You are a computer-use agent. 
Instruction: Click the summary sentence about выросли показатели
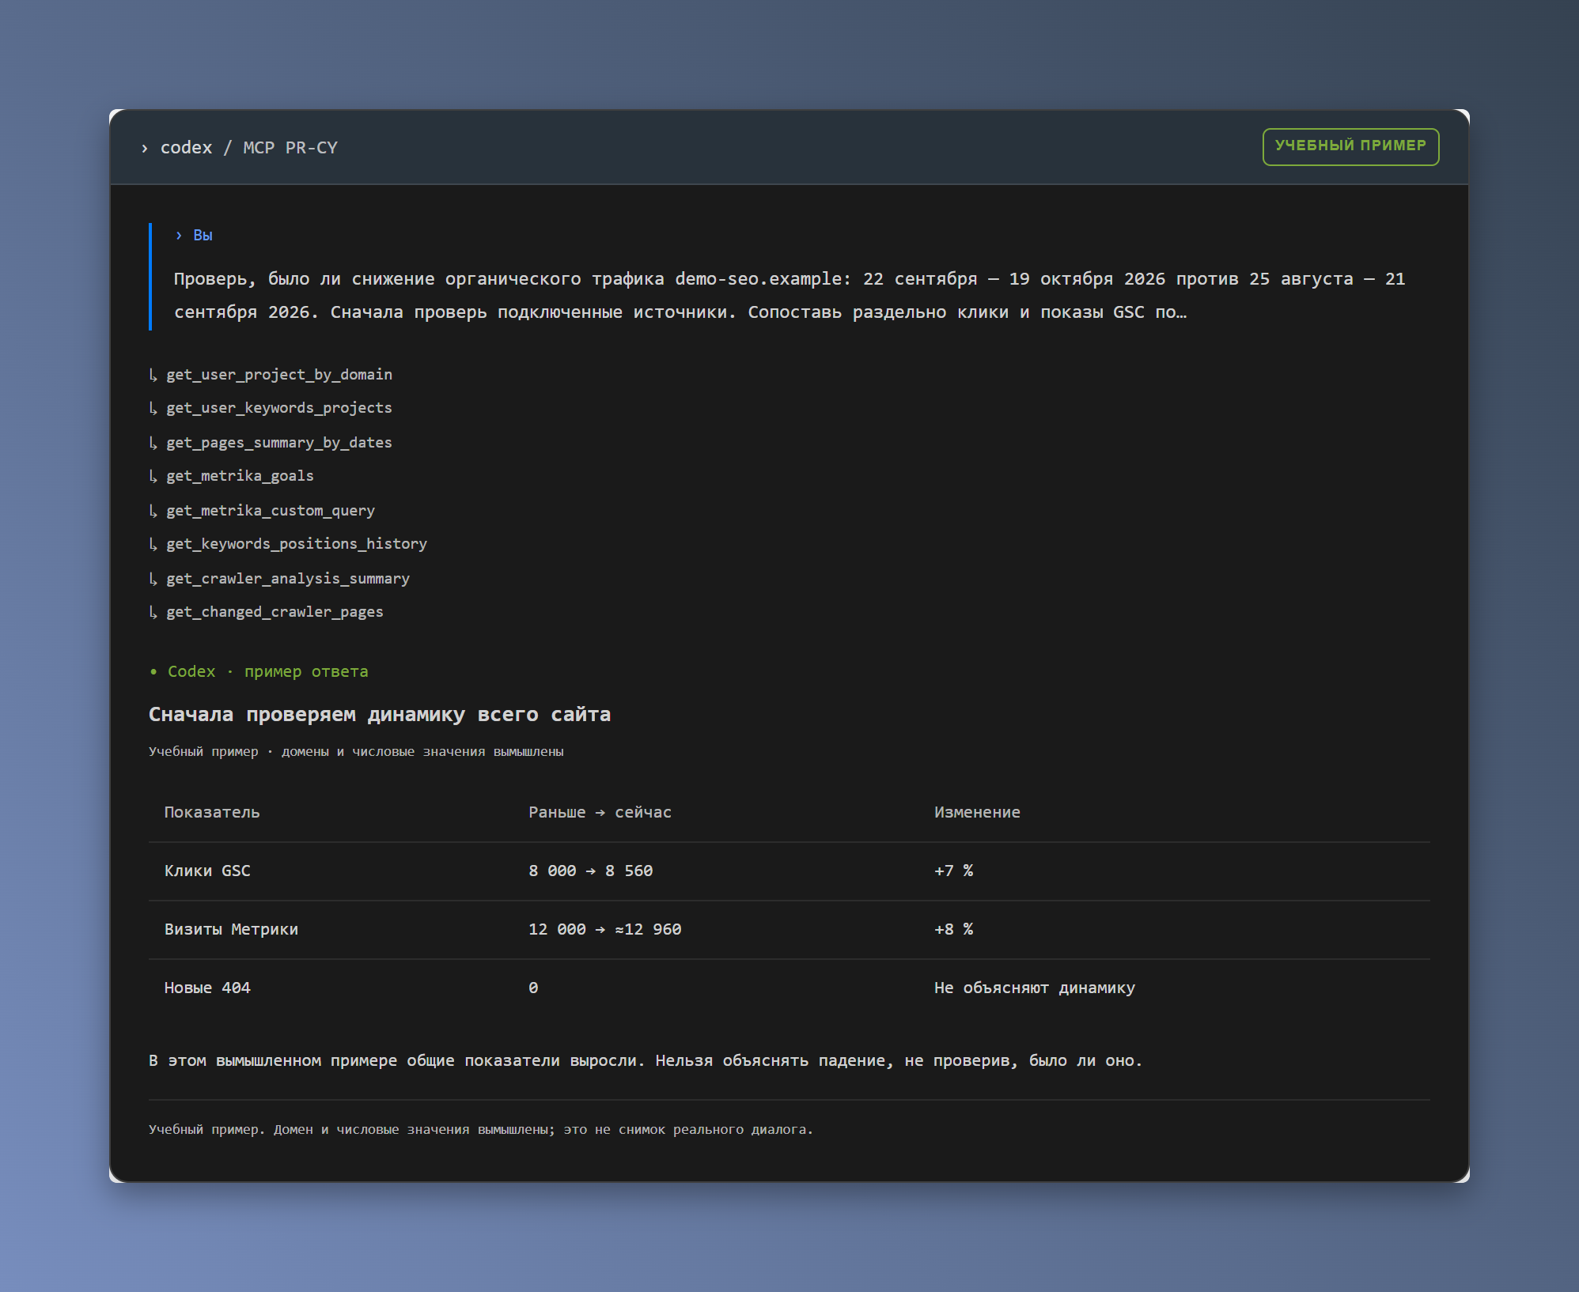646,1060
